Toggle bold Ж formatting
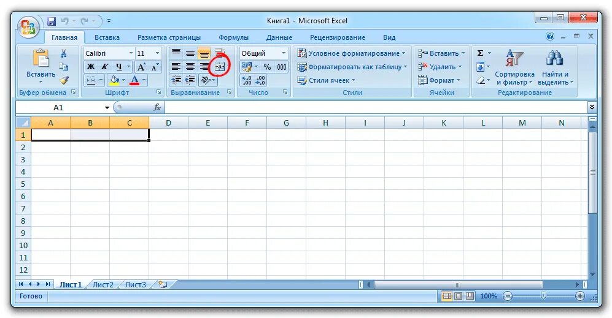 click(x=91, y=67)
